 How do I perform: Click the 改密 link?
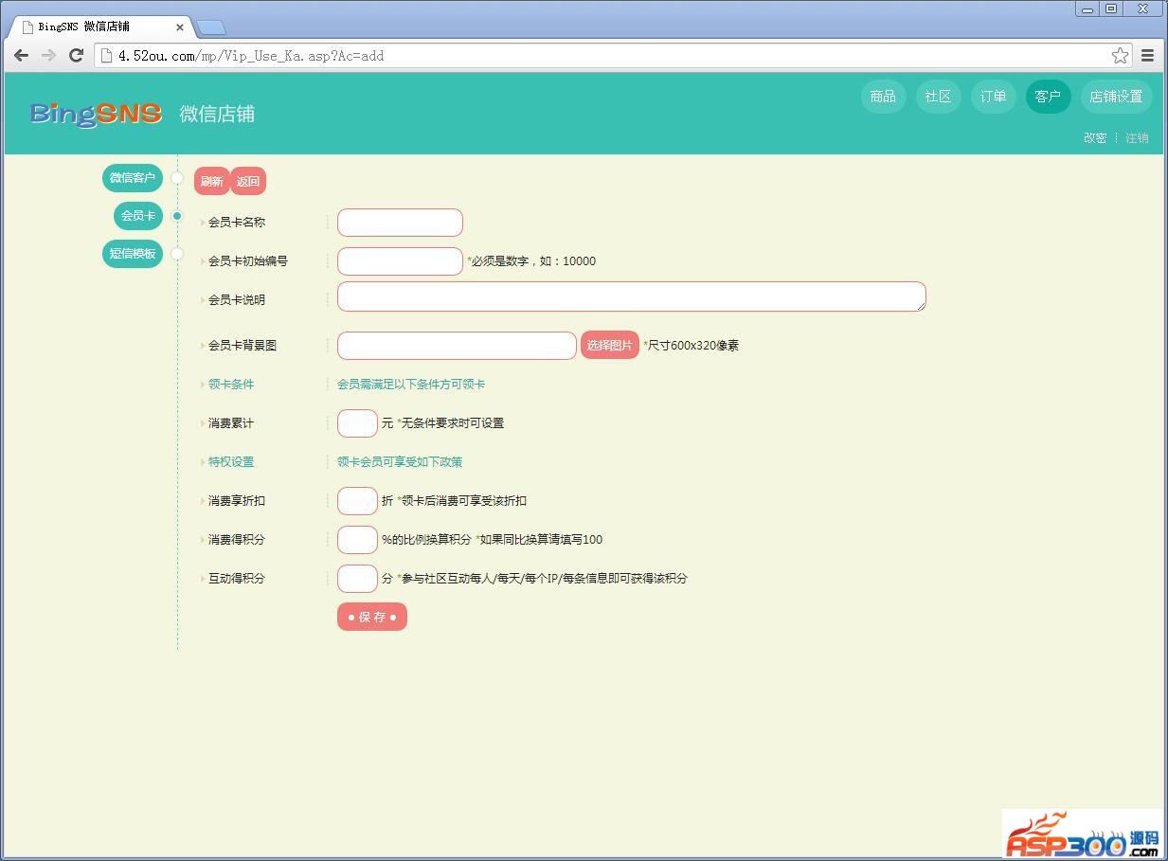click(x=1094, y=138)
